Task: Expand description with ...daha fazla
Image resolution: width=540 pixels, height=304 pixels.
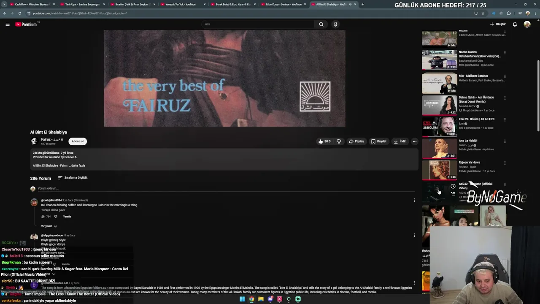Action: 77,166
